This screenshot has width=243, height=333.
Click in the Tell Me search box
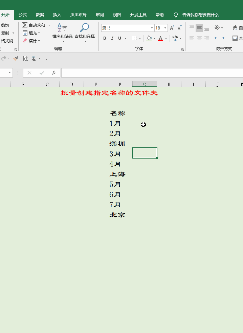click(x=201, y=15)
